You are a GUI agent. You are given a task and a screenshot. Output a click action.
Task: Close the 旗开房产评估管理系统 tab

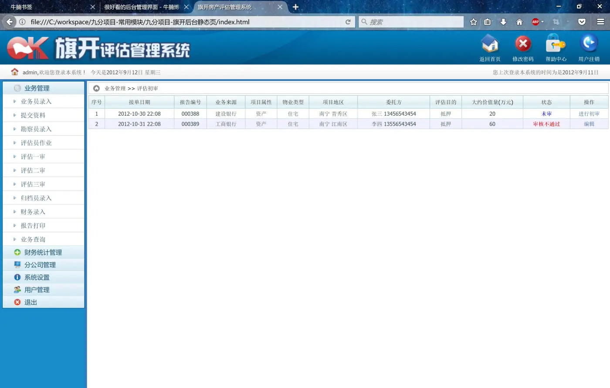(280, 7)
